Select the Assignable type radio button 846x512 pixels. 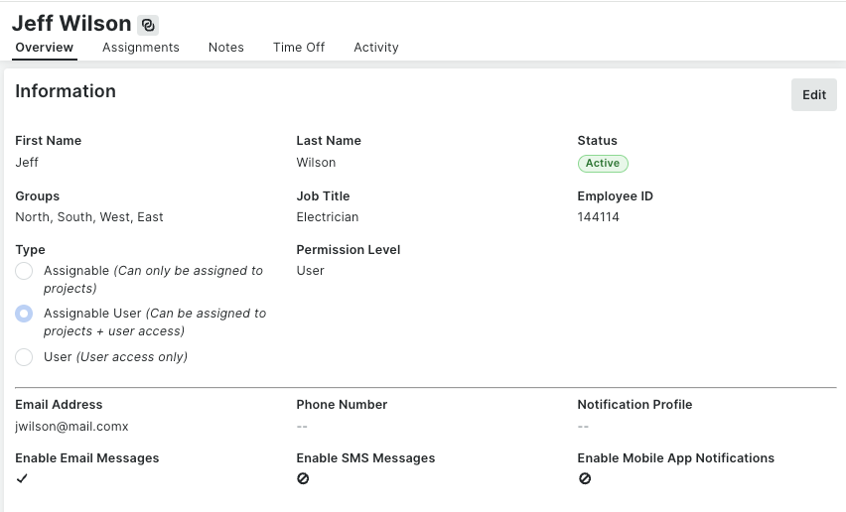(24, 271)
